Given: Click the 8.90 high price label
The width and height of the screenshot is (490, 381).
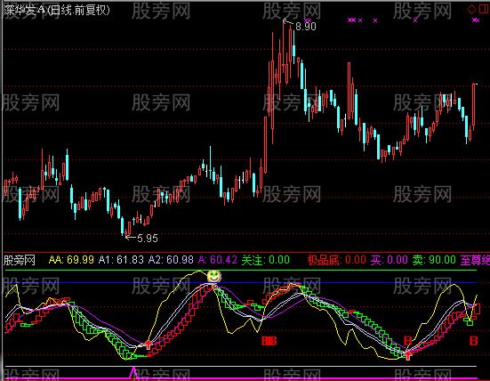Looking at the screenshot, I should pyautogui.click(x=306, y=27).
